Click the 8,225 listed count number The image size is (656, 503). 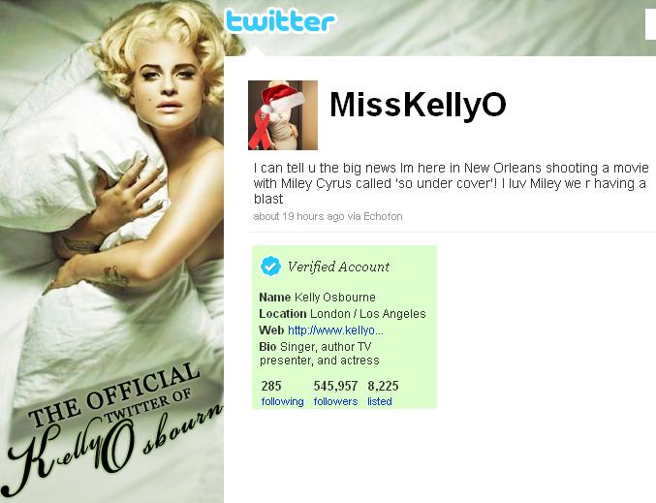[x=383, y=386]
